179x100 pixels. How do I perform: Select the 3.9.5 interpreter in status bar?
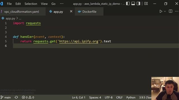tap(145, 97)
